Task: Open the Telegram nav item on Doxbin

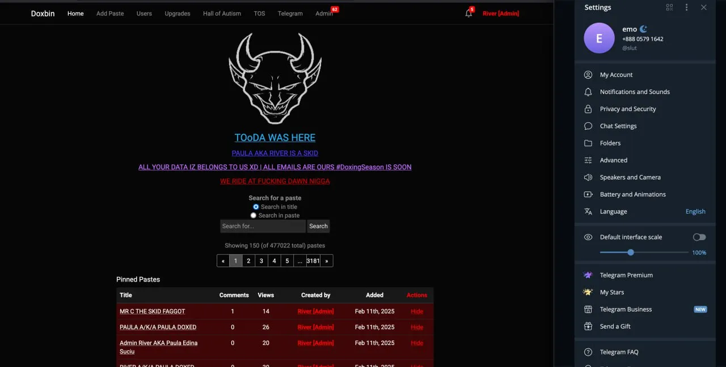Action: coord(290,14)
